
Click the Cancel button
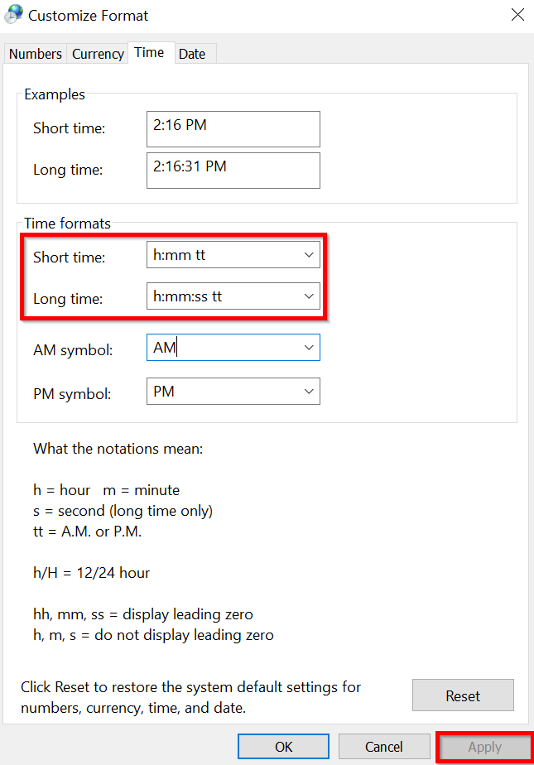383,747
